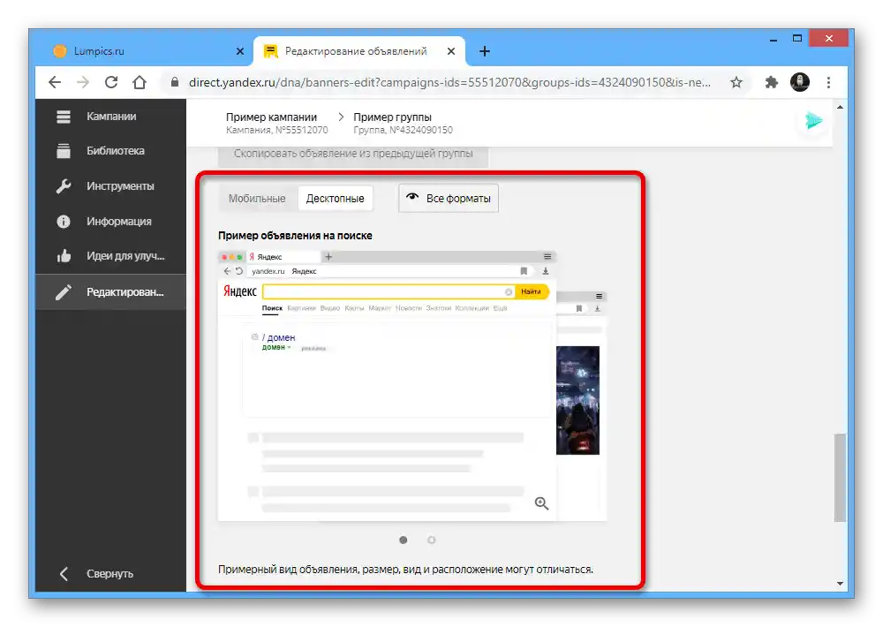
Task: Open the extensions puzzle icon
Action: [771, 82]
